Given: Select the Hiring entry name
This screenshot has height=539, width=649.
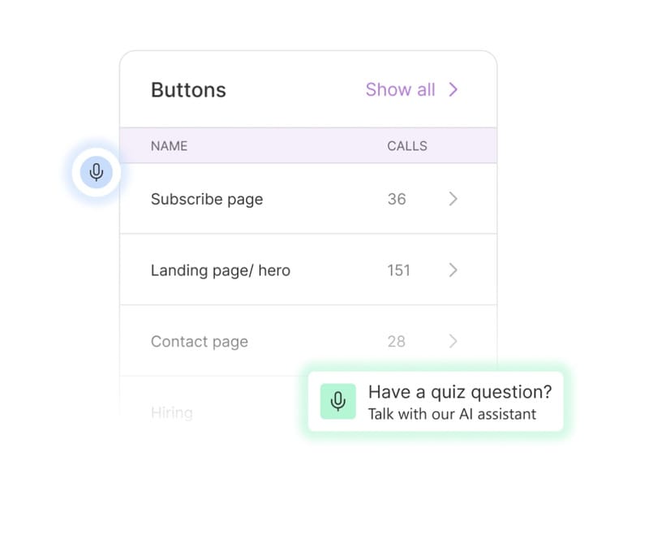Looking at the screenshot, I should [x=172, y=412].
